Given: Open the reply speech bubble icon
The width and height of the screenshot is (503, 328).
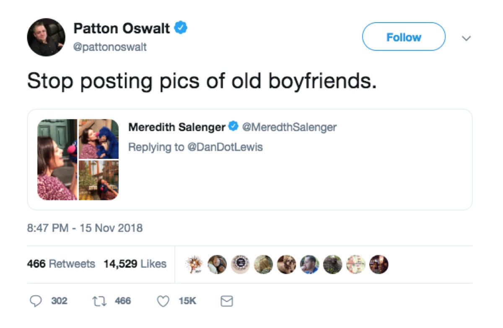Looking at the screenshot, I should (37, 300).
